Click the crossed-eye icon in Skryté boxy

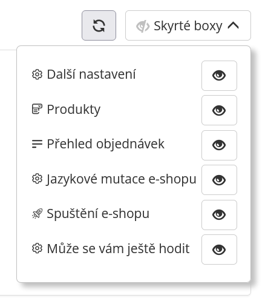143,26
